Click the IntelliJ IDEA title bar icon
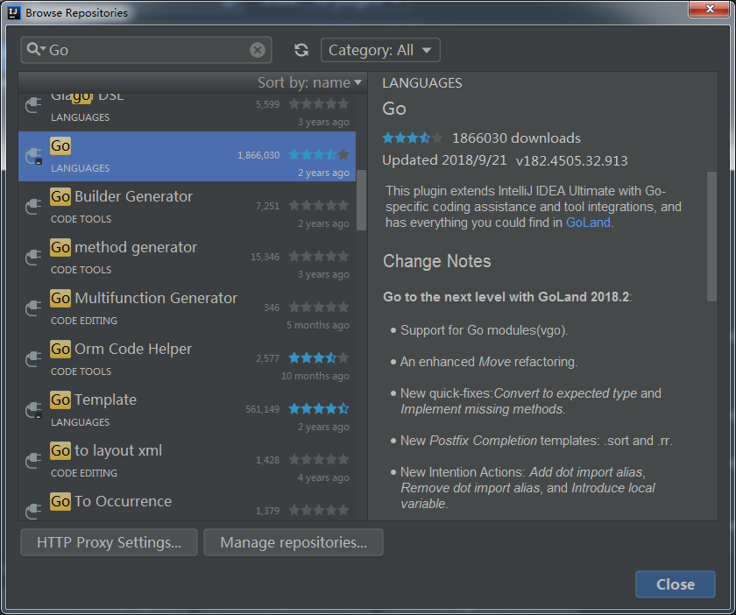736x615 pixels. click(14, 12)
